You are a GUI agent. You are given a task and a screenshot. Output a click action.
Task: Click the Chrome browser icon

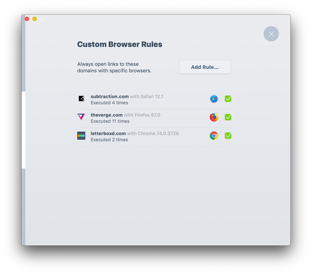[x=214, y=136]
